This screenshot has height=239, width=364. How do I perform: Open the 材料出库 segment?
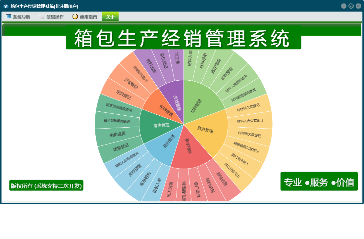pos(151,66)
